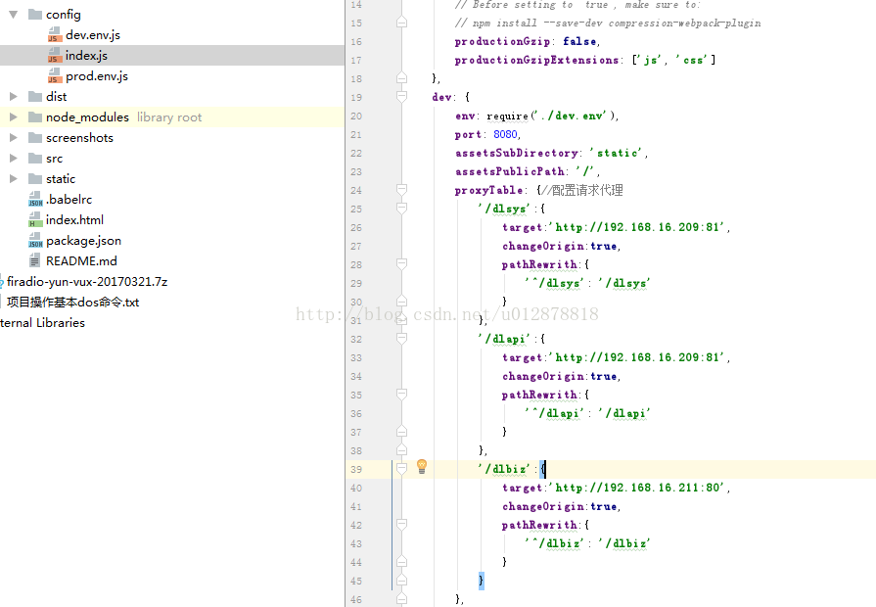The height and width of the screenshot is (607, 876).
Task: Select index.js in project tree
Action: click(x=86, y=56)
